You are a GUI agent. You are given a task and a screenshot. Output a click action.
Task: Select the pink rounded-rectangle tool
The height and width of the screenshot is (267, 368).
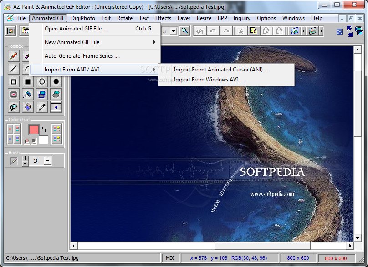[x=14, y=94]
